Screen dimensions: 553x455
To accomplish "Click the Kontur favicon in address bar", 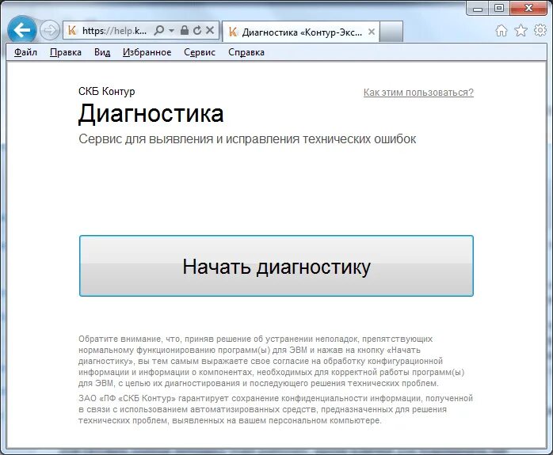I will point(72,31).
